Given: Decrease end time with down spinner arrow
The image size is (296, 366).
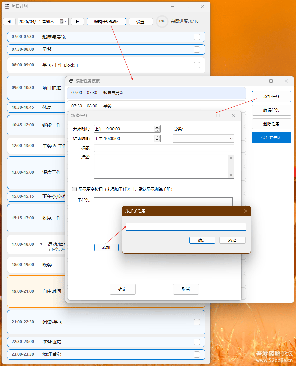Looking at the screenshot, I should coord(157,140).
